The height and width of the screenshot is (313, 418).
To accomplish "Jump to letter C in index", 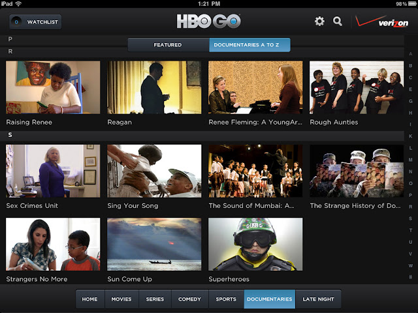I will click(x=411, y=78).
